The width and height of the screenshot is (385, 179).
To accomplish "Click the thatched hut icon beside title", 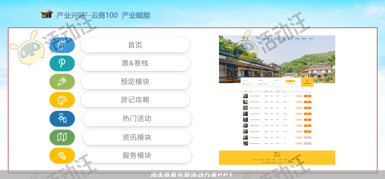I will click(x=47, y=14).
